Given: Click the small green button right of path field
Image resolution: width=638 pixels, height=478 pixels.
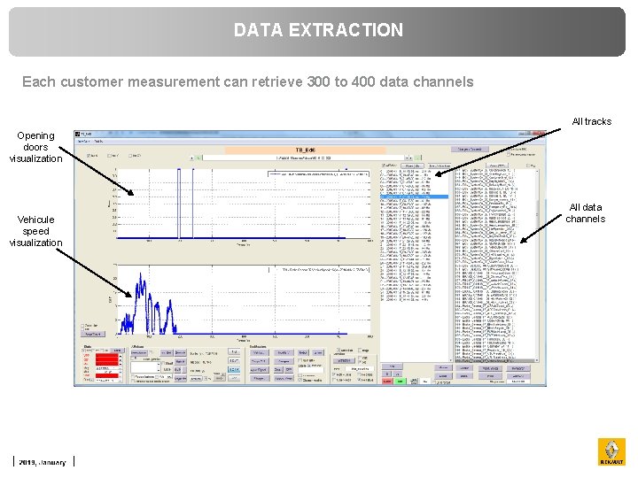Looking at the screenshot, I should pos(417,158).
